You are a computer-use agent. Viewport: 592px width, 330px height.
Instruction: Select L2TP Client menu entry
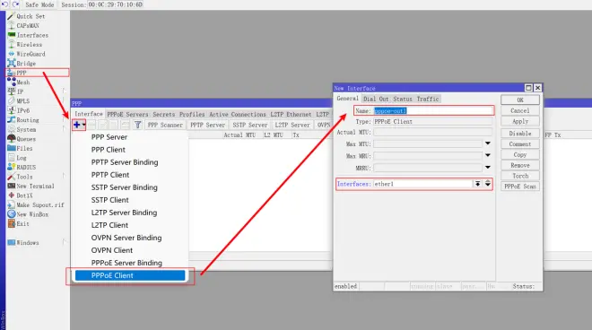(109, 225)
